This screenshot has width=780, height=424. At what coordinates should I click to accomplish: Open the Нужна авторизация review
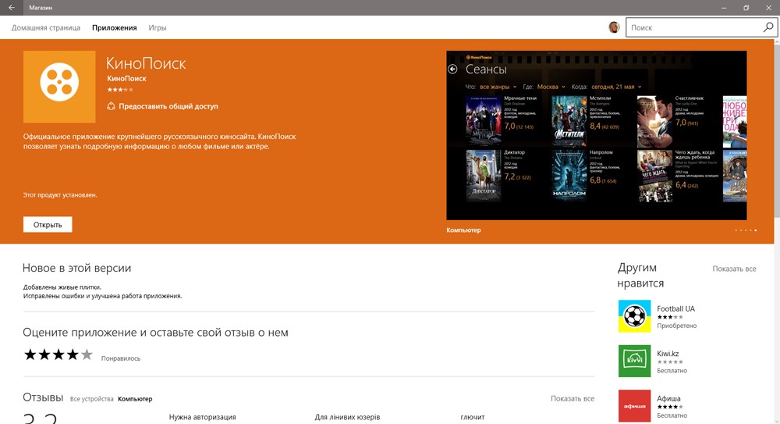(203, 417)
